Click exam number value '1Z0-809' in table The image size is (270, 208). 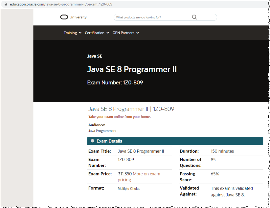pos(126,160)
